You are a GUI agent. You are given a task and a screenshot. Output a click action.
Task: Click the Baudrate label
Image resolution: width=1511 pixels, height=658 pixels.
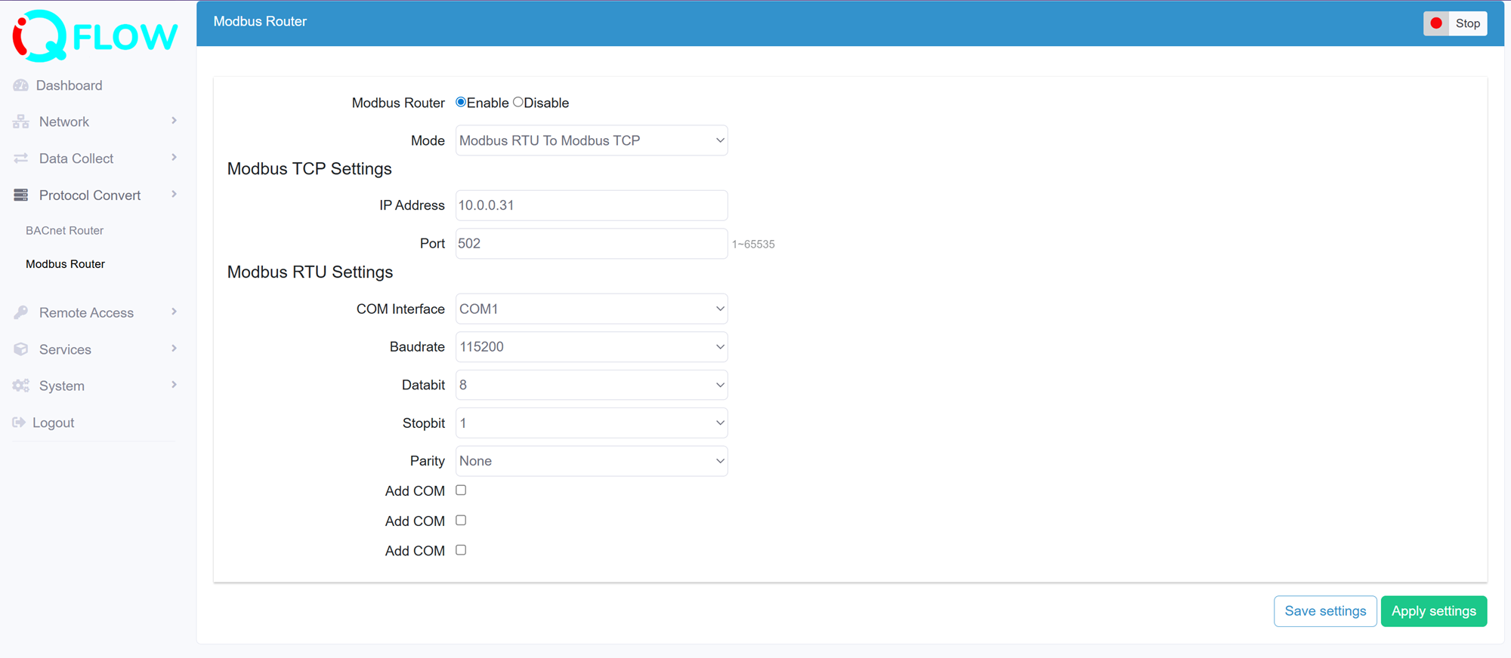pos(417,347)
